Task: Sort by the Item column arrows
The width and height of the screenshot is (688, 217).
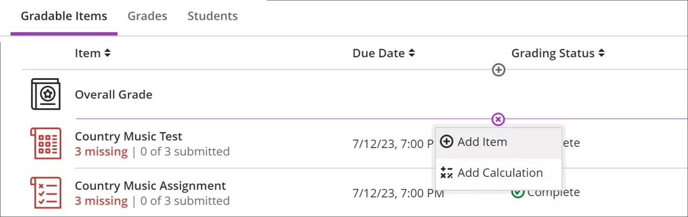Action: (x=107, y=53)
